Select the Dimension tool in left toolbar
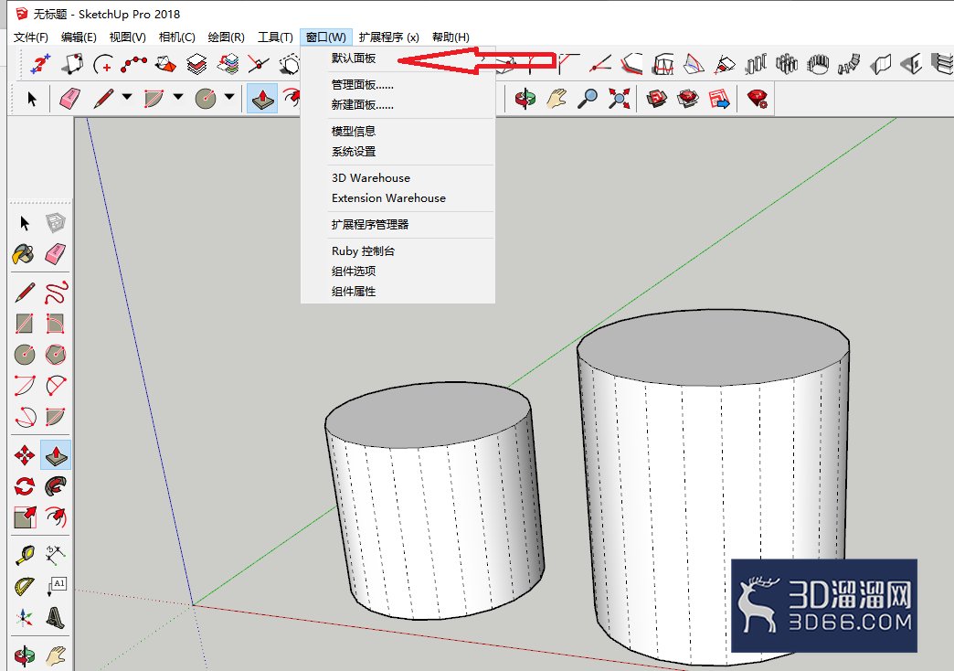This screenshot has height=671, width=954. 56,555
